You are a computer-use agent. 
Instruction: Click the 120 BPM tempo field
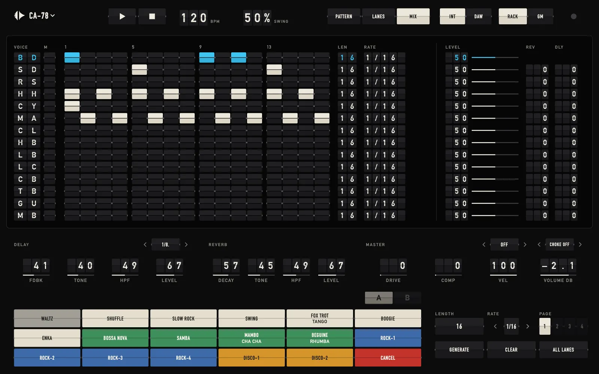(194, 17)
